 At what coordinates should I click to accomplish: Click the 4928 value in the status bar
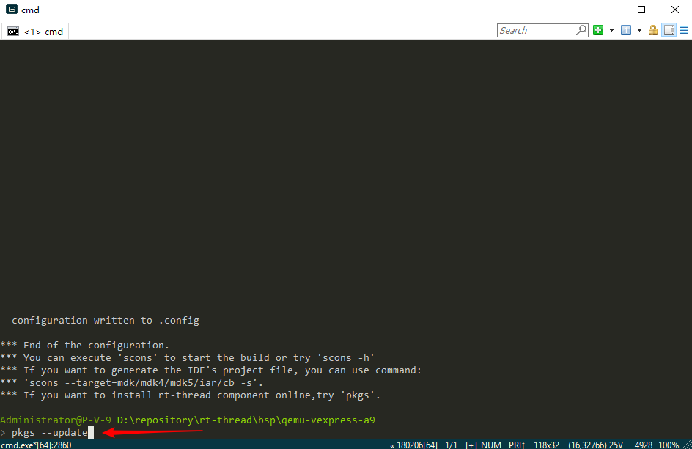point(643,445)
